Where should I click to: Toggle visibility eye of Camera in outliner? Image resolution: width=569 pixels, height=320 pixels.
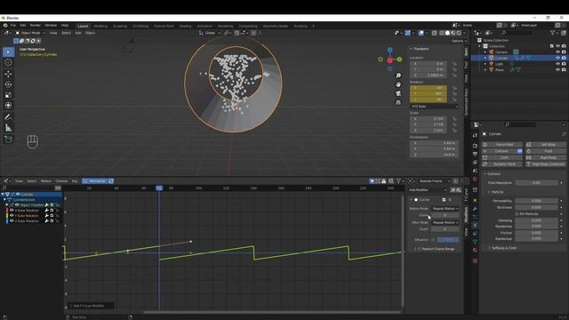pyautogui.click(x=557, y=52)
